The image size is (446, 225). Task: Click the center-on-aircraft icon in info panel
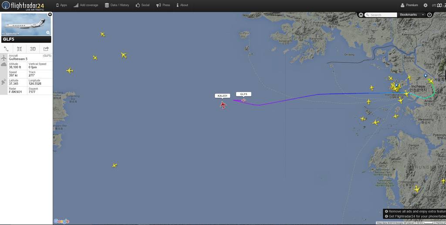[19, 49]
